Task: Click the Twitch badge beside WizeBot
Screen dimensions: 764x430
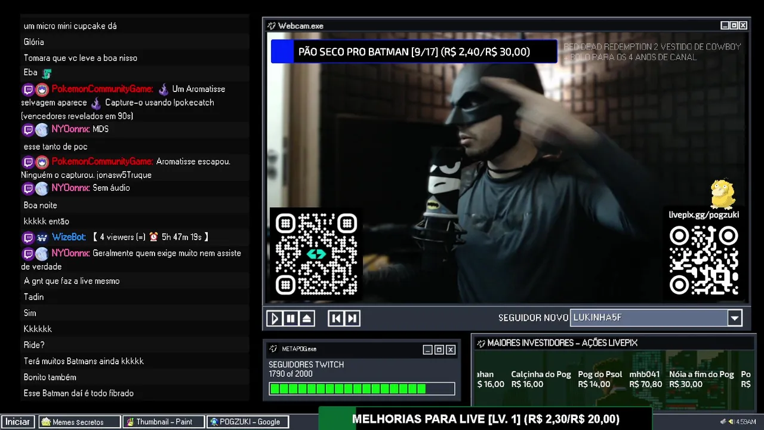Action: [27, 237]
